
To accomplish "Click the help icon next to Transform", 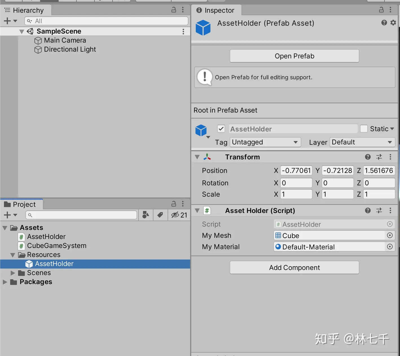I will (x=368, y=157).
